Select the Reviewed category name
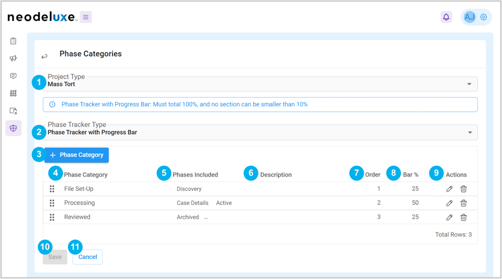Screen dimensions: 502x279 [x=77, y=217]
